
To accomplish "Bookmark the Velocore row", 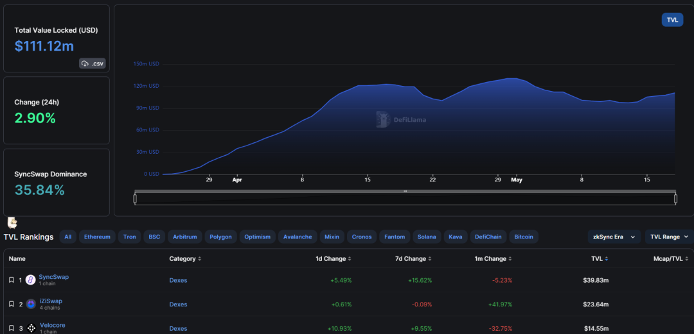I will point(12,328).
